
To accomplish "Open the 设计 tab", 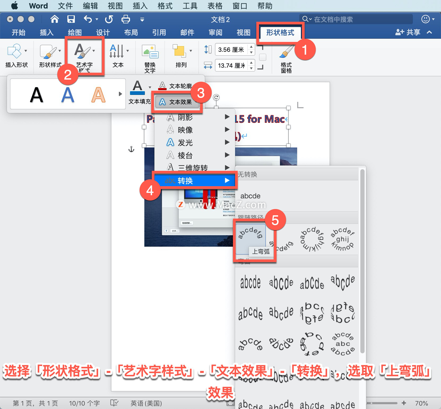I will (103, 32).
